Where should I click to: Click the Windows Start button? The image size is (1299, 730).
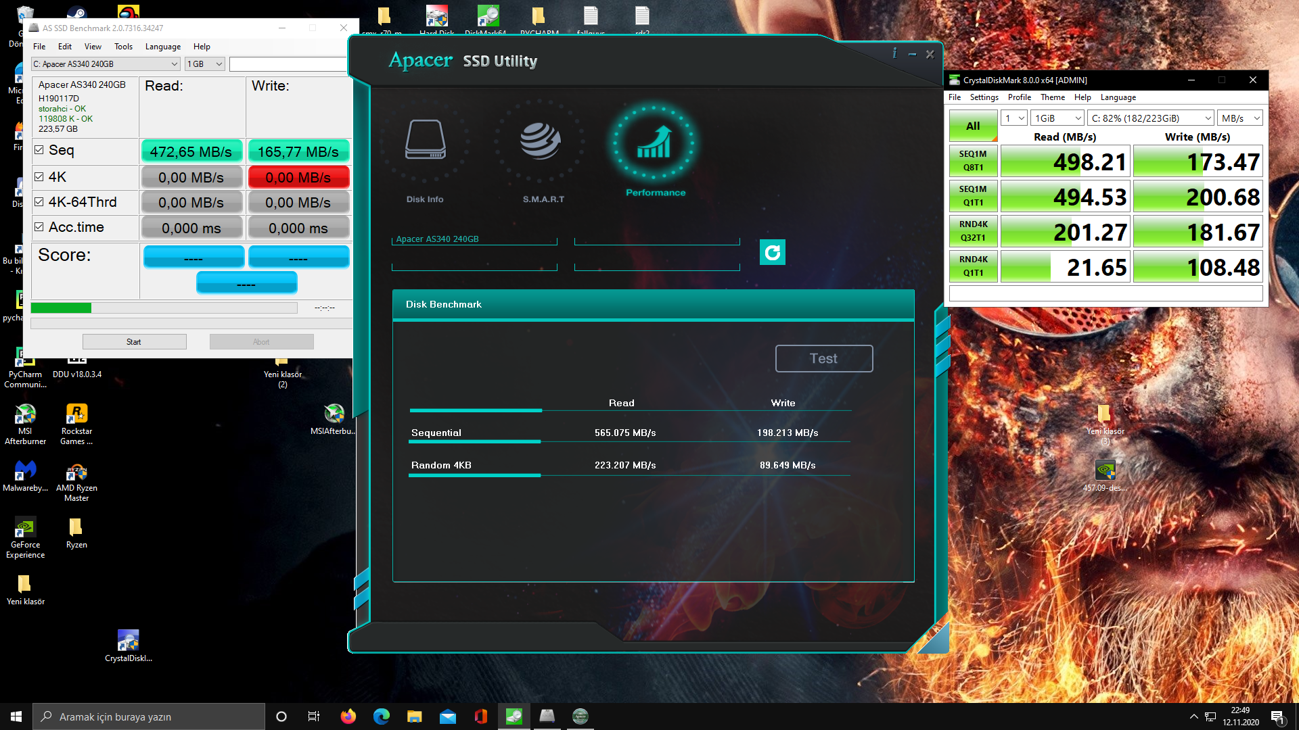pos(16,716)
